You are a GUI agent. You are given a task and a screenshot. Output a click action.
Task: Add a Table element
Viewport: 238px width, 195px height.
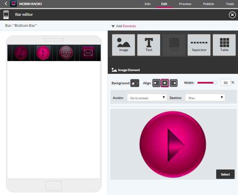click(x=224, y=45)
